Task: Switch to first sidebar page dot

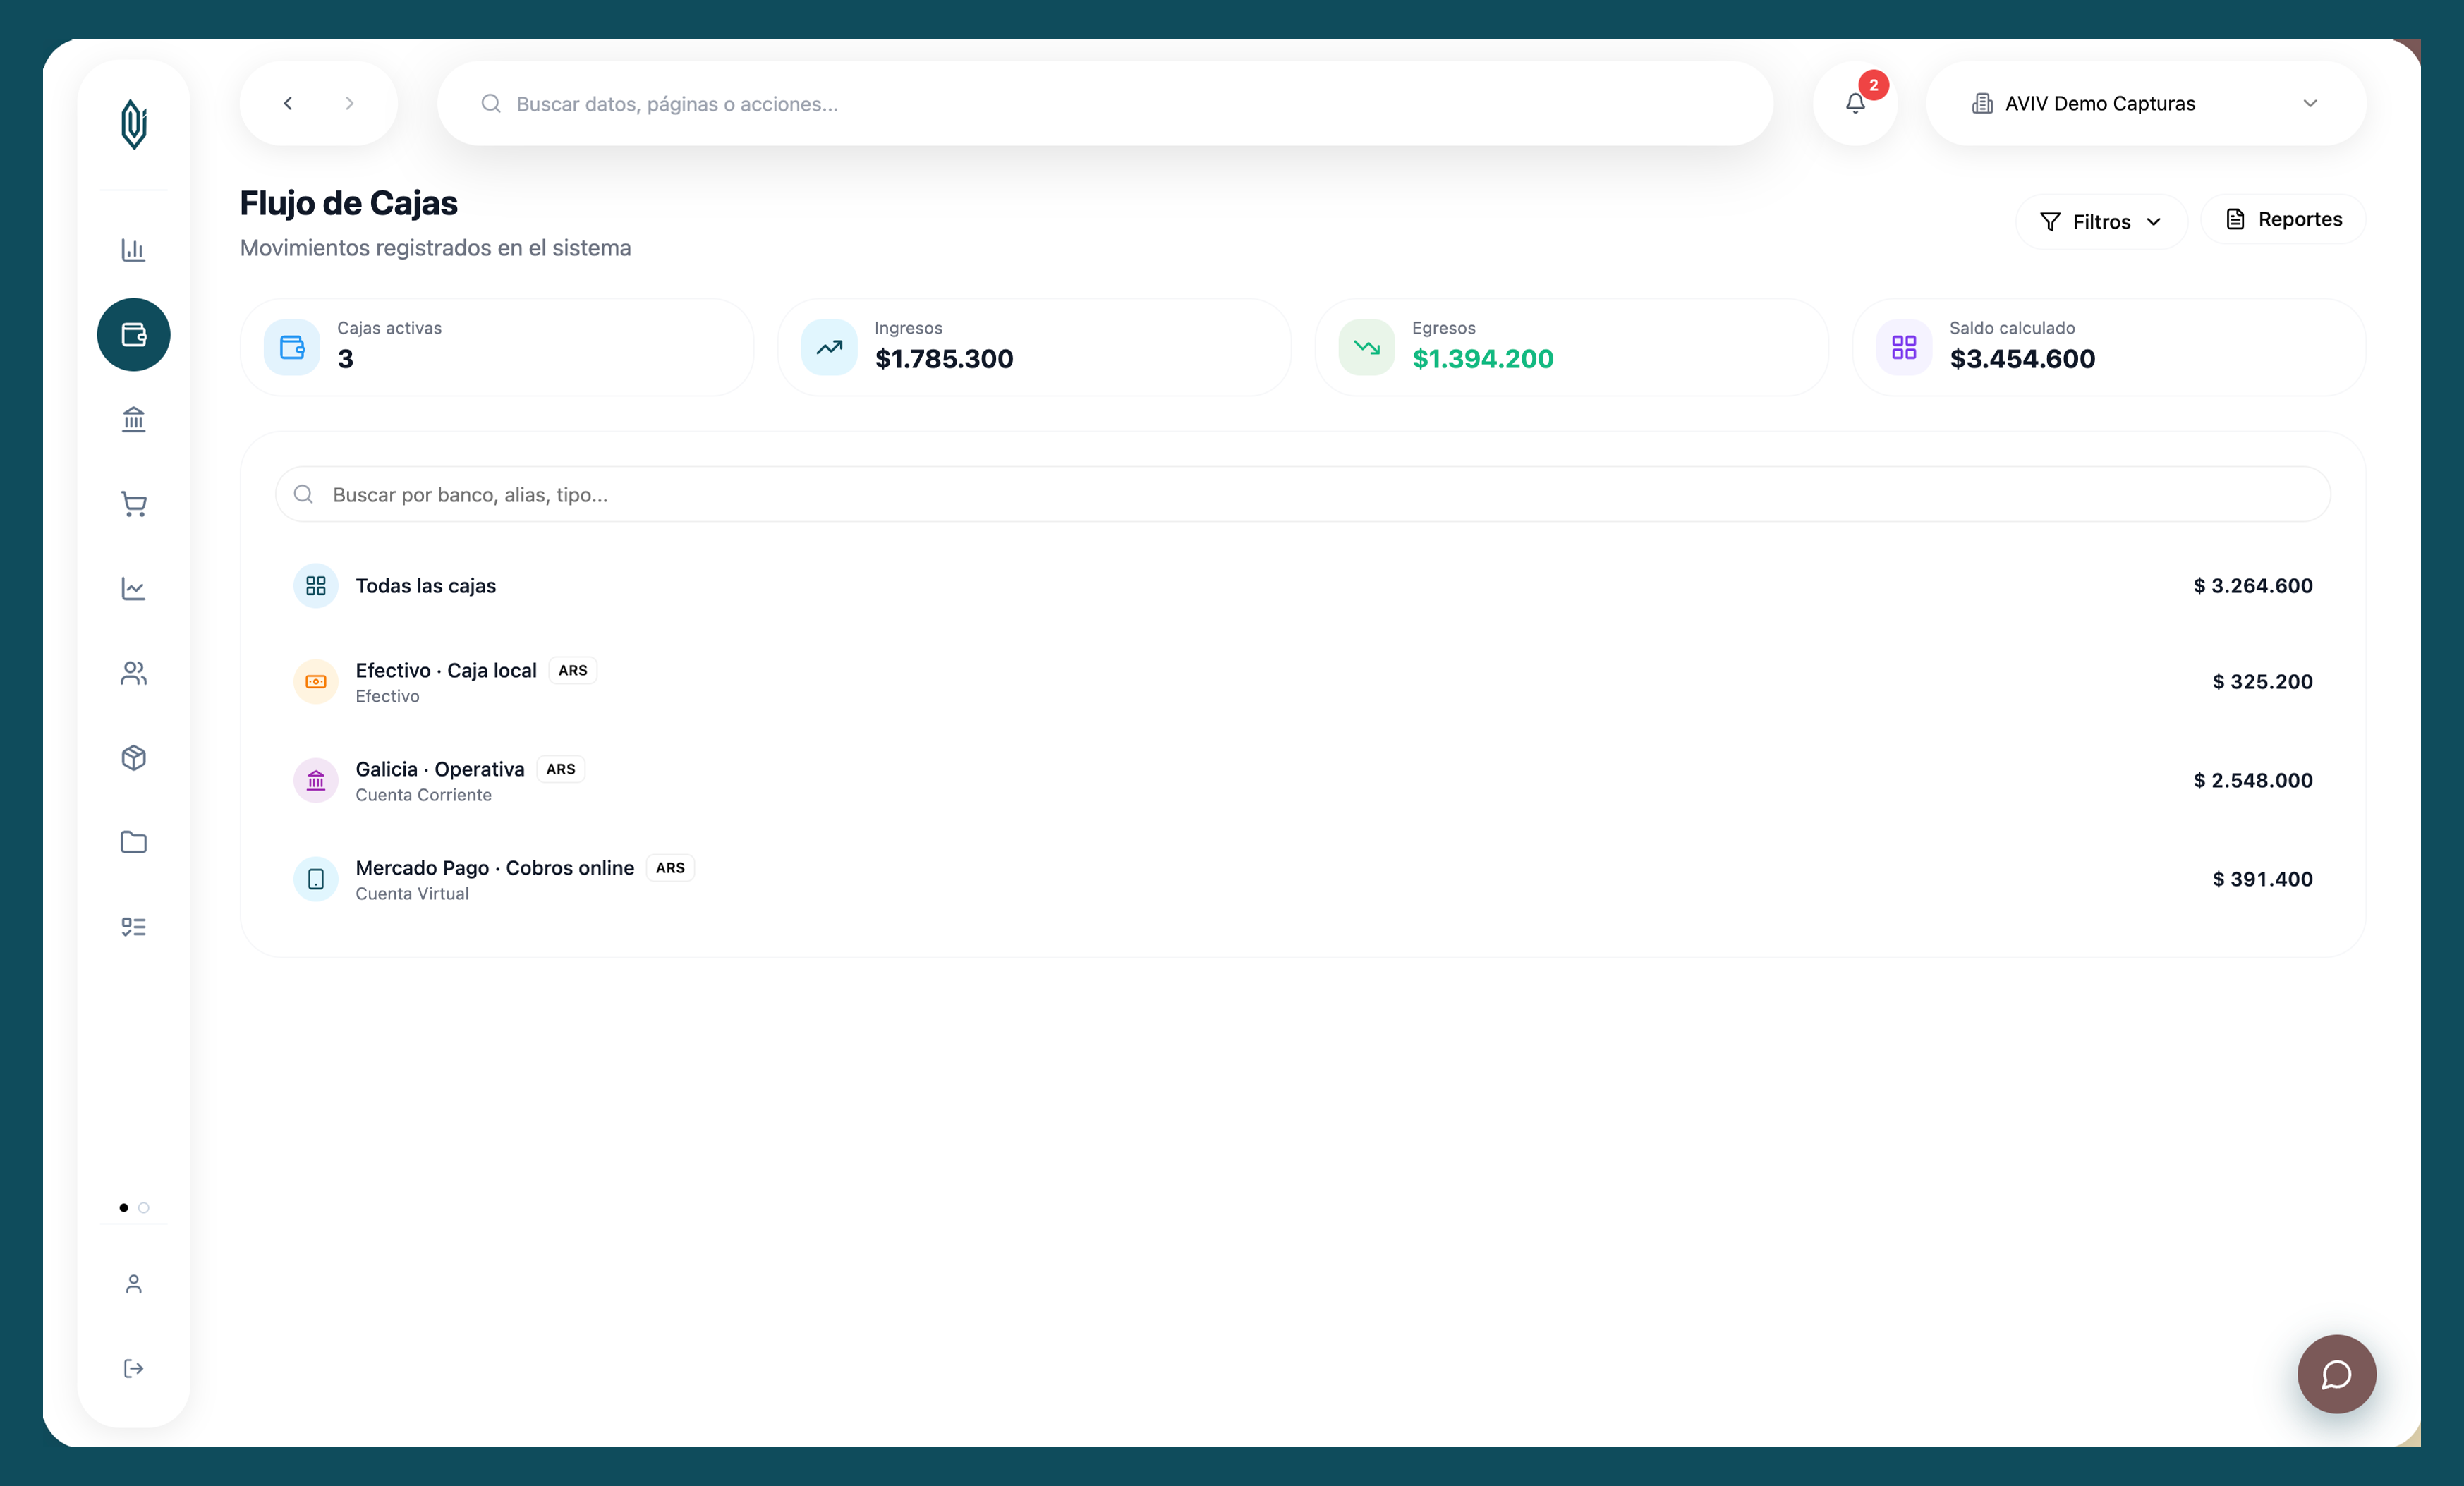Action: pos(124,1208)
